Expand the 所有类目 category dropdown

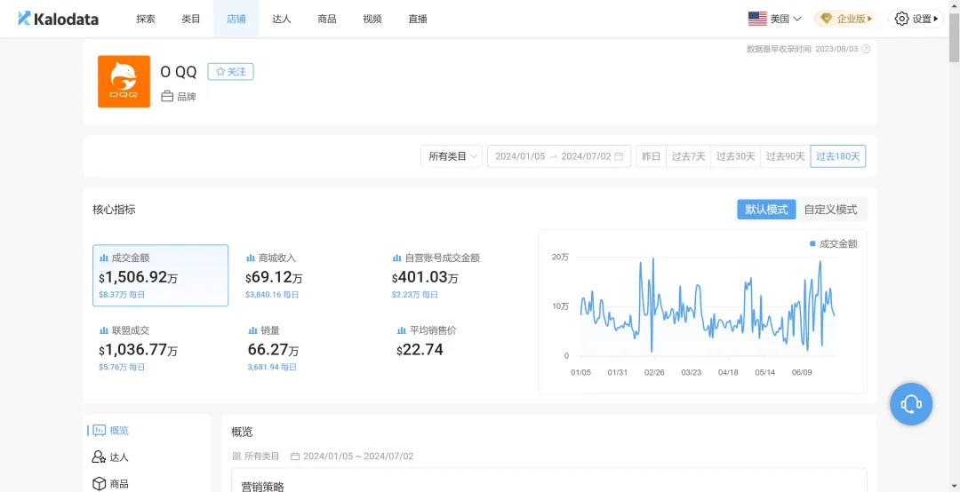[x=452, y=156]
